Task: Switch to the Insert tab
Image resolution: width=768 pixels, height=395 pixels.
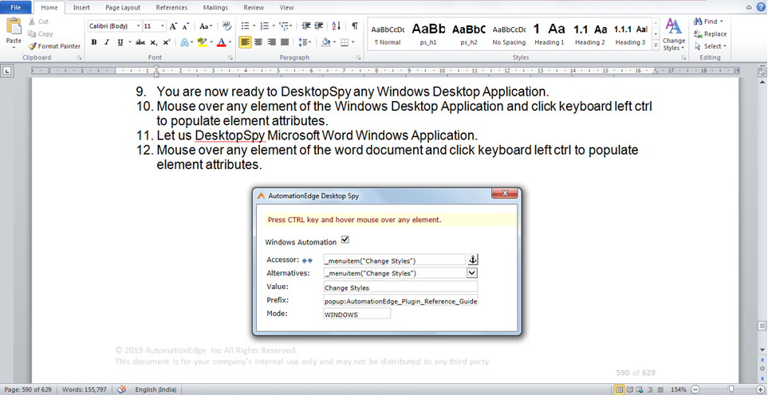Action: [x=81, y=7]
